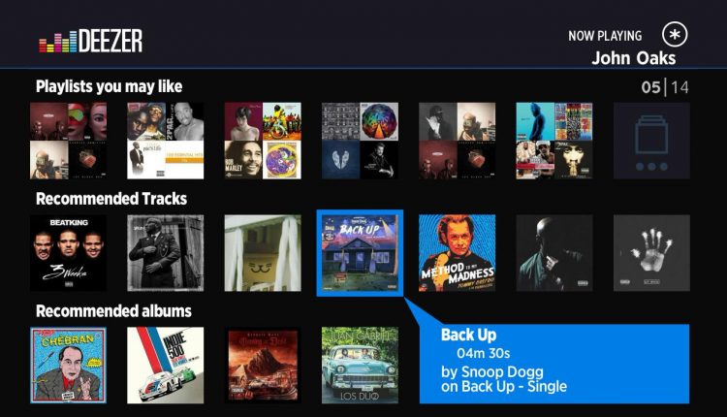The height and width of the screenshot is (417, 727).
Task: Open the Beatking 3 Weeks track
Action: 68,253
